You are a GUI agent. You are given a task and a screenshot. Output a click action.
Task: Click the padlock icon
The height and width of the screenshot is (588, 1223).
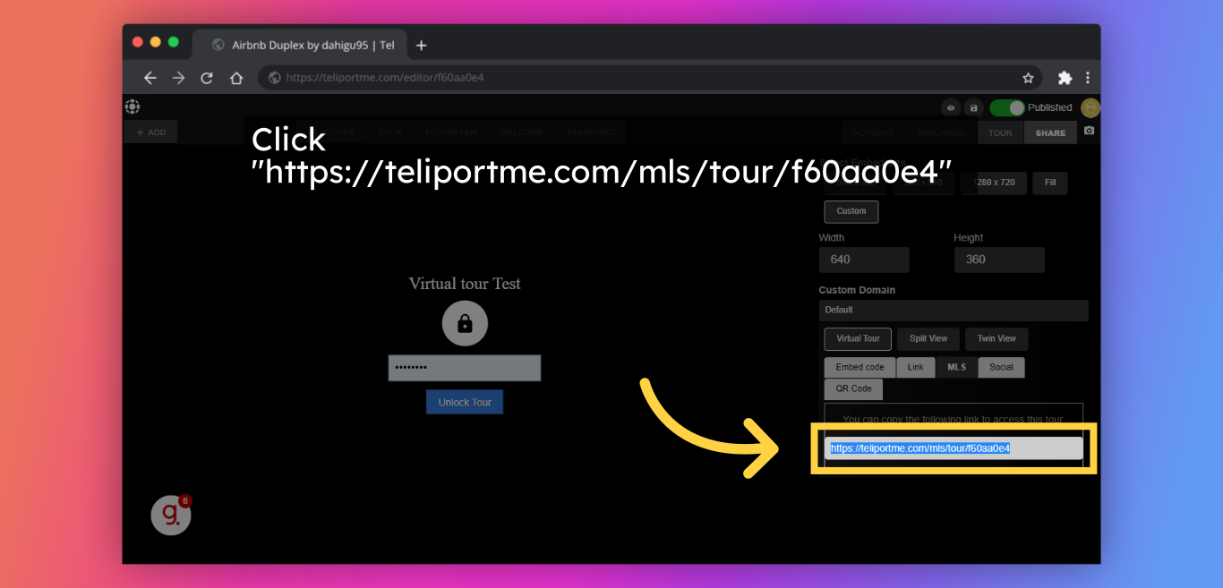pos(465,323)
